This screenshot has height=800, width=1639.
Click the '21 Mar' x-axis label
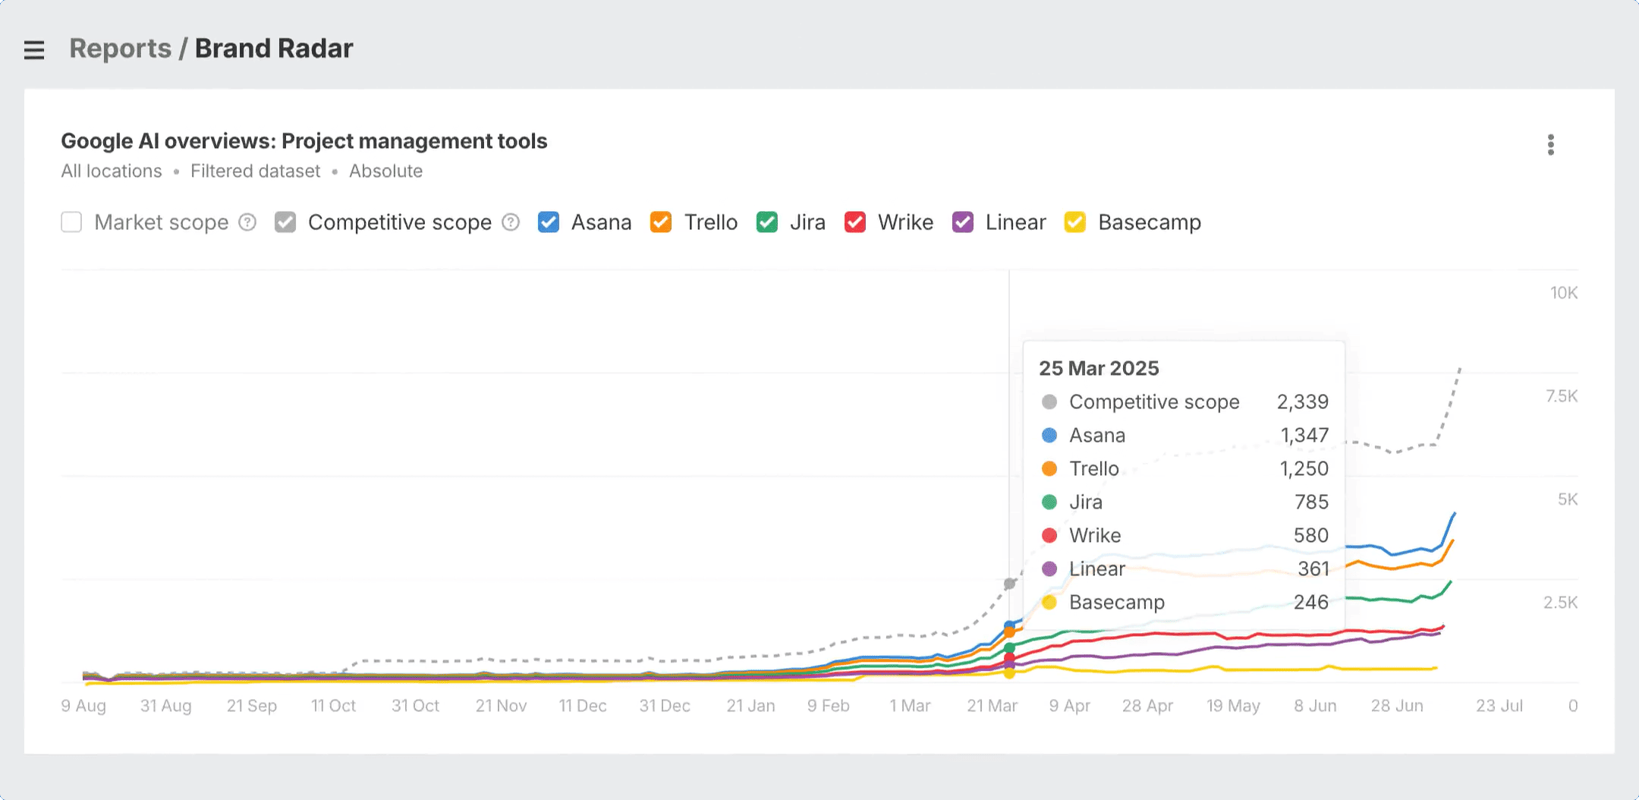993,706
